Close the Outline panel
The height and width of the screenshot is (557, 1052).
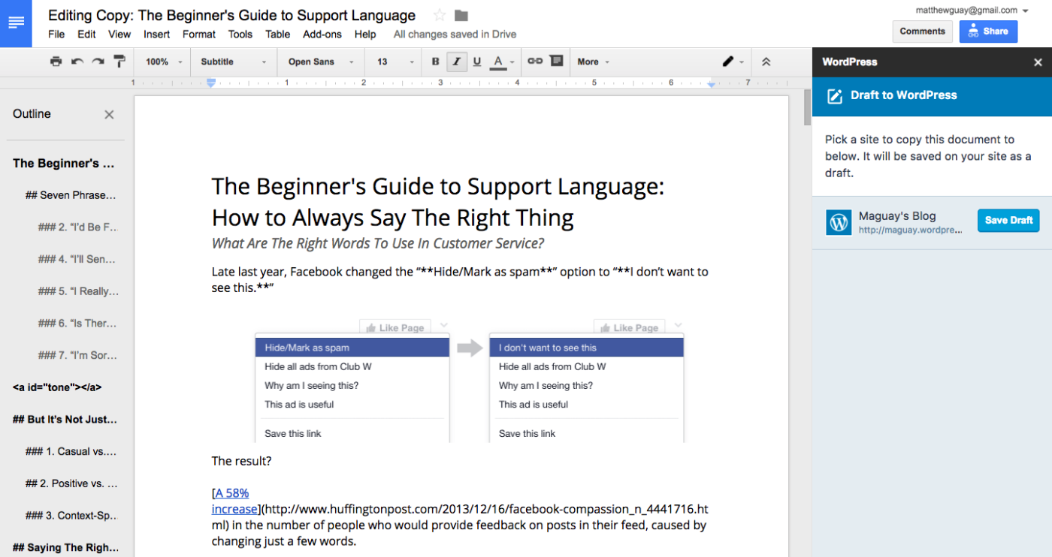click(x=109, y=114)
